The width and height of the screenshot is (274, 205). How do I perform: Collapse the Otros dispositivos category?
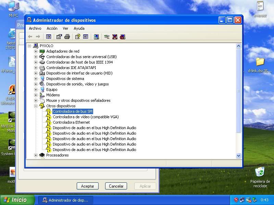[36, 106]
